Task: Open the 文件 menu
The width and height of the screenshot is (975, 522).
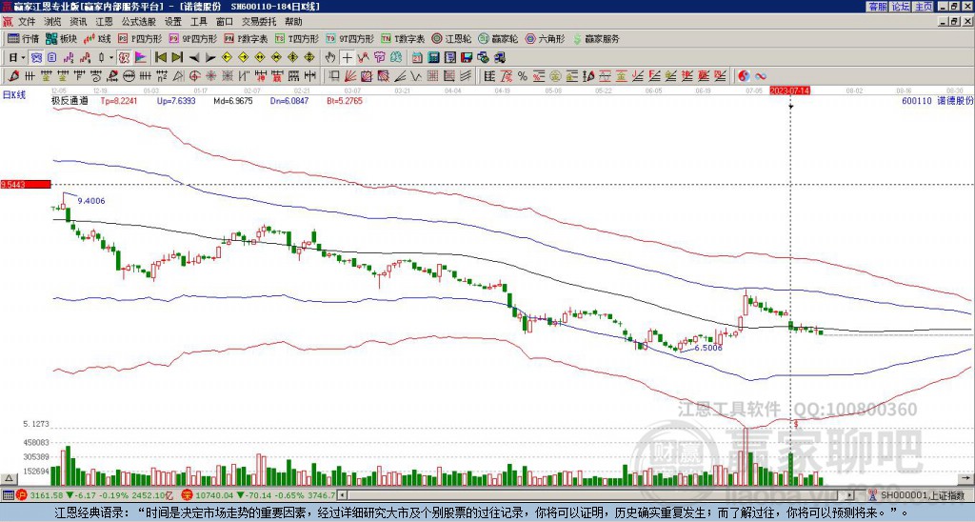Action: 26,22
